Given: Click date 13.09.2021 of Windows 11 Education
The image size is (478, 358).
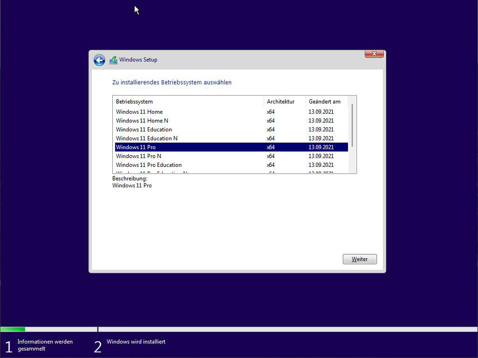Looking at the screenshot, I should pyautogui.click(x=321, y=130).
